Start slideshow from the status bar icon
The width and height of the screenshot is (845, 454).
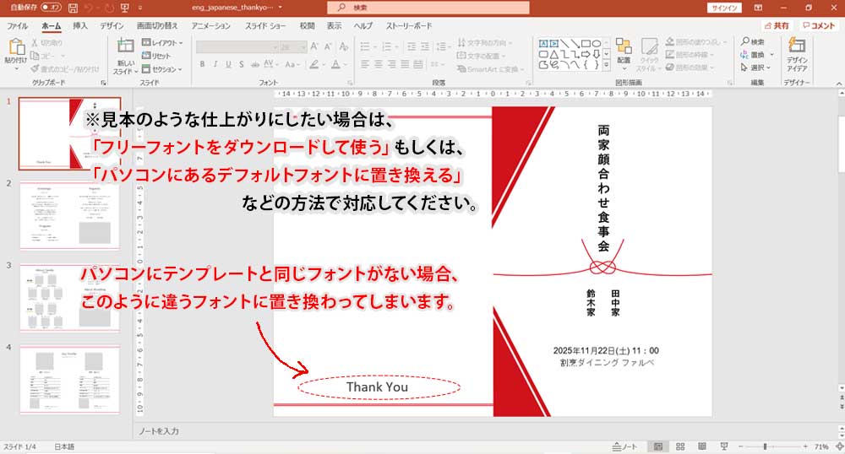723,446
